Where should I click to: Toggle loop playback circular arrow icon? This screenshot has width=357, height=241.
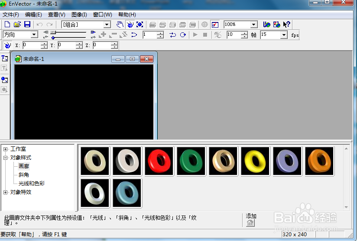pos(183,35)
